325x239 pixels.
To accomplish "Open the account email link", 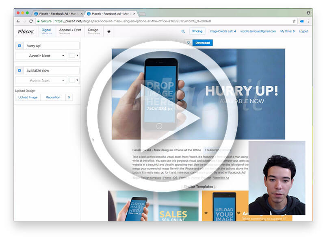I will point(258,31).
